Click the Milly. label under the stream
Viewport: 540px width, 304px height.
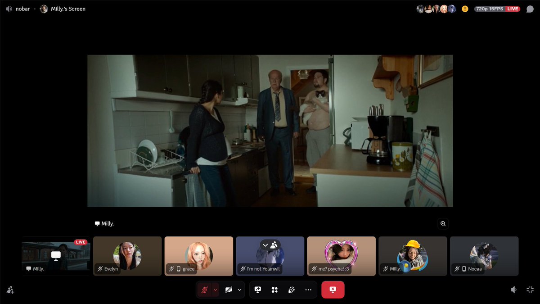104,223
